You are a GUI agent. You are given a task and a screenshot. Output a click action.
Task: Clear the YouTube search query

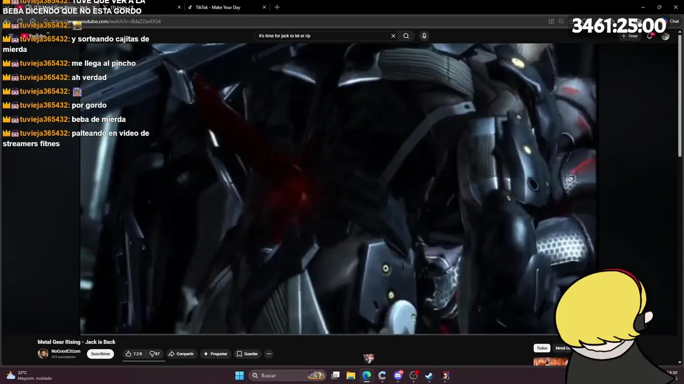point(393,36)
